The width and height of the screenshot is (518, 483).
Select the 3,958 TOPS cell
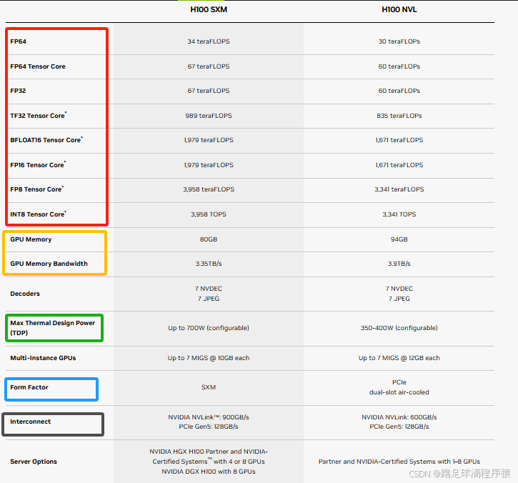(209, 214)
